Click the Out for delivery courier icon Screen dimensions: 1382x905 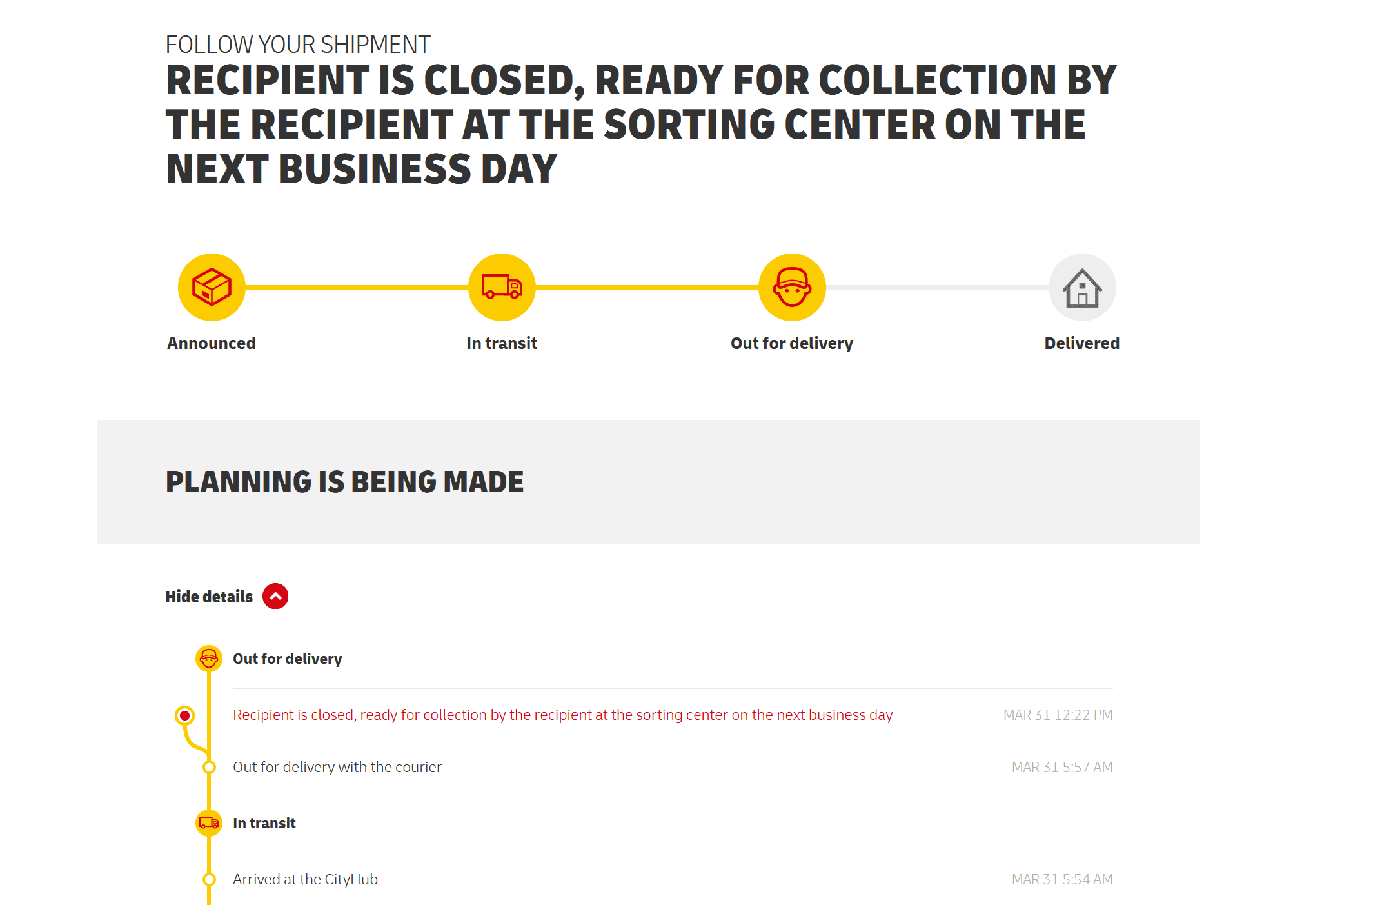[x=792, y=287]
